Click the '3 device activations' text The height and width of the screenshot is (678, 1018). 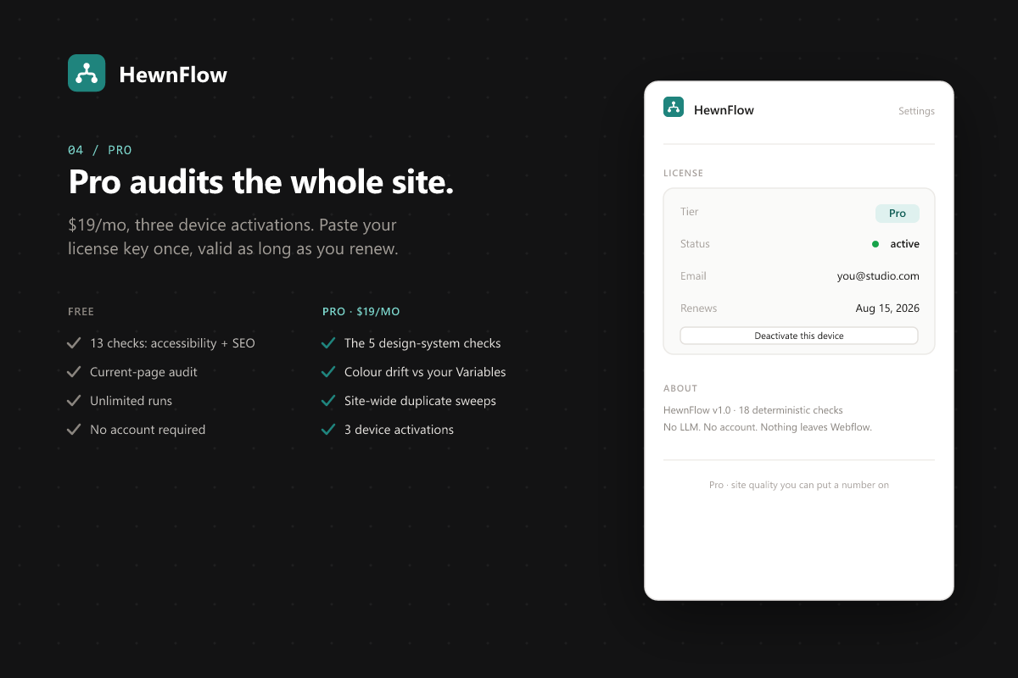point(399,430)
